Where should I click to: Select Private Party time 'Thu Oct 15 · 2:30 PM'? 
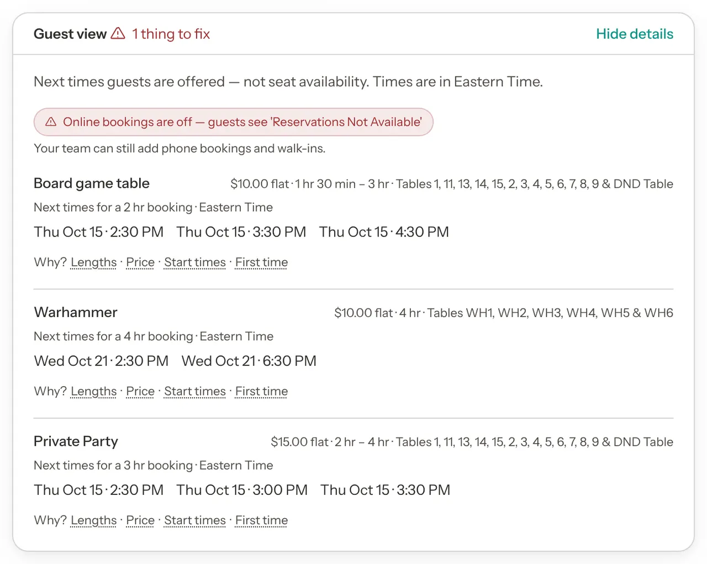[x=99, y=490]
